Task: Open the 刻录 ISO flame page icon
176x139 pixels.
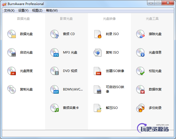Action: tap(98, 34)
